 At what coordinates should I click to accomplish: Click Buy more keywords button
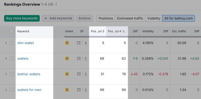22,18
